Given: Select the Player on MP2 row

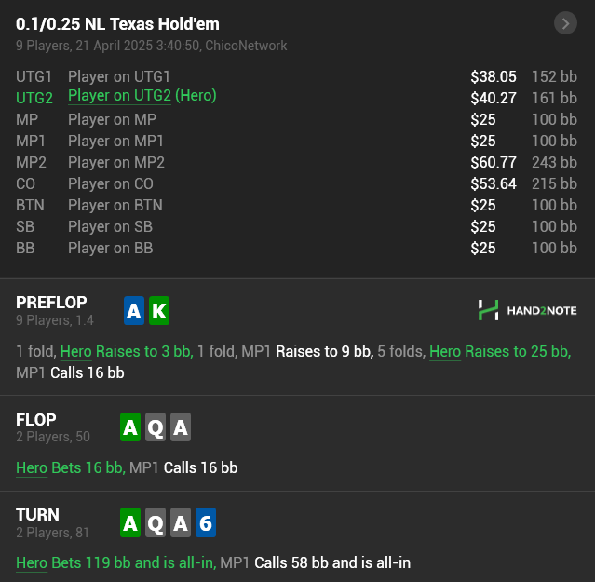Looking at the screenshot, I should point(296,162).
